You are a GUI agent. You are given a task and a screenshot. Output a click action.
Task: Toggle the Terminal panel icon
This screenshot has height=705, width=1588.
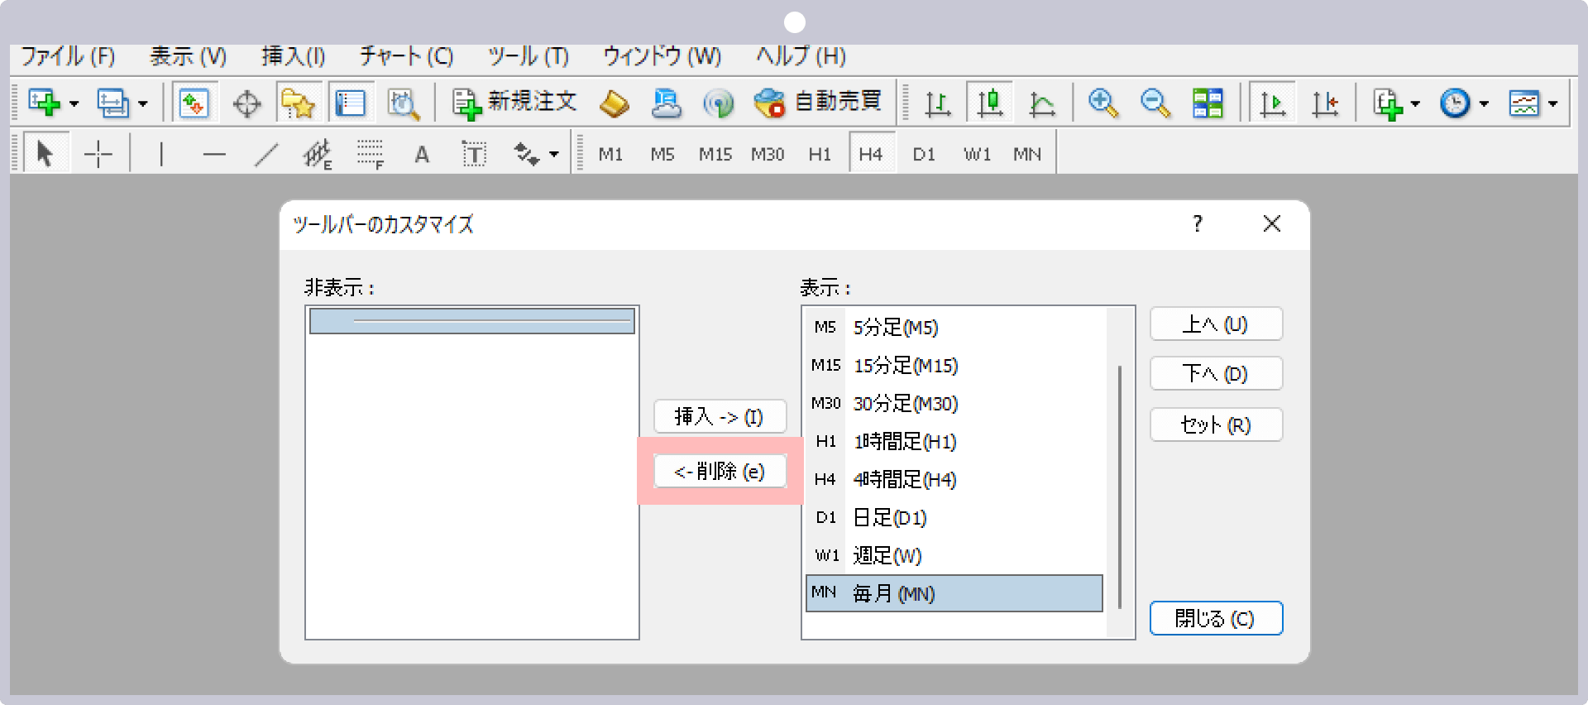point(350,103)
